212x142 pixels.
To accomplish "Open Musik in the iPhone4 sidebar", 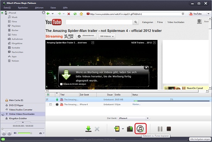I will (15, 17).
